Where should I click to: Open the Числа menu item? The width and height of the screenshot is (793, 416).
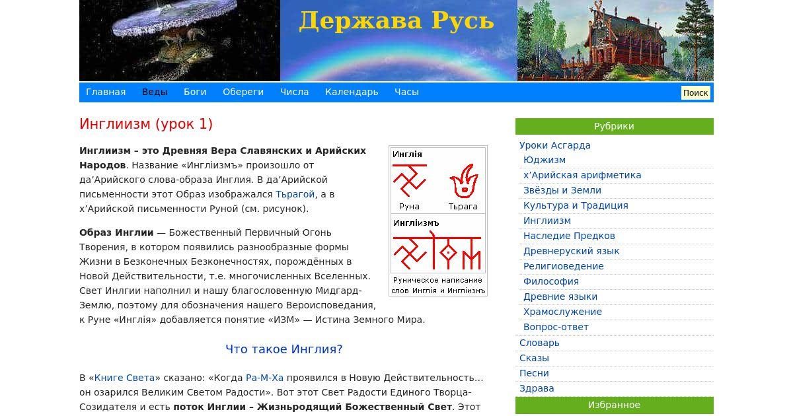[x=294, y=92]
